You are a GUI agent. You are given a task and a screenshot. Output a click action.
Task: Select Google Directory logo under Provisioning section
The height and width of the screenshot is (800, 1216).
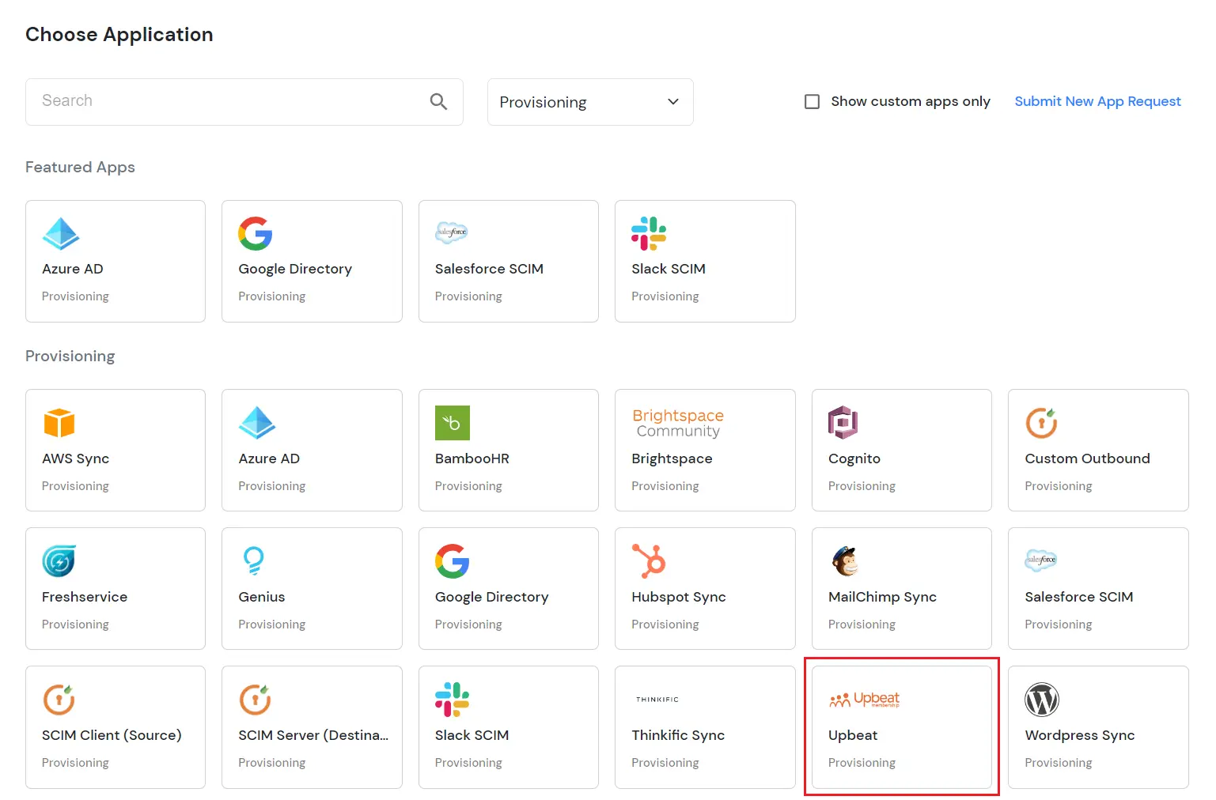tap(453, 561)
